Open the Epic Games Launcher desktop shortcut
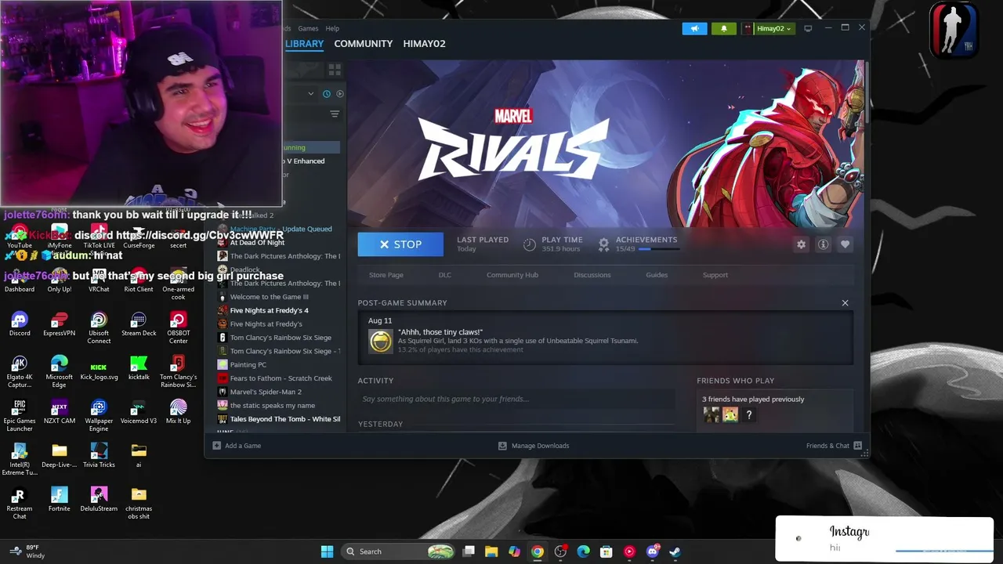This screenshot has width=1003, height=564. pyautogui.click(x=20, y=415)
